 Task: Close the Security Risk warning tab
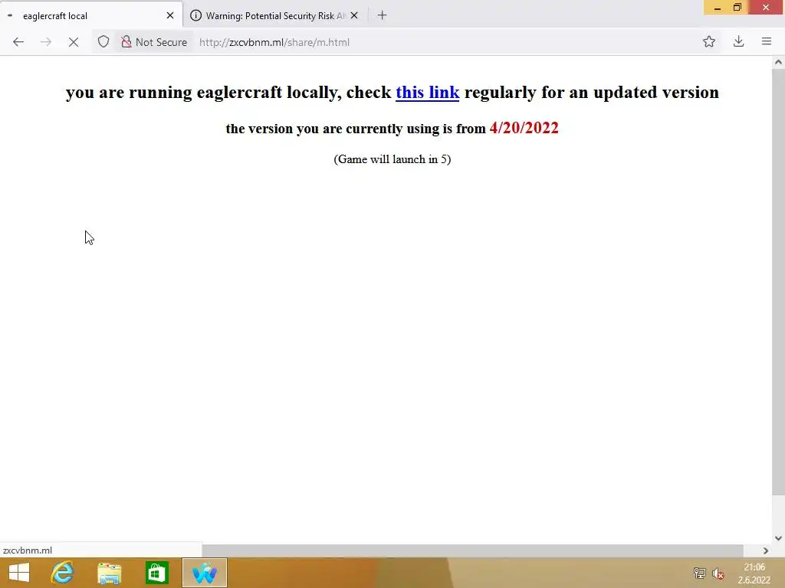354,15
